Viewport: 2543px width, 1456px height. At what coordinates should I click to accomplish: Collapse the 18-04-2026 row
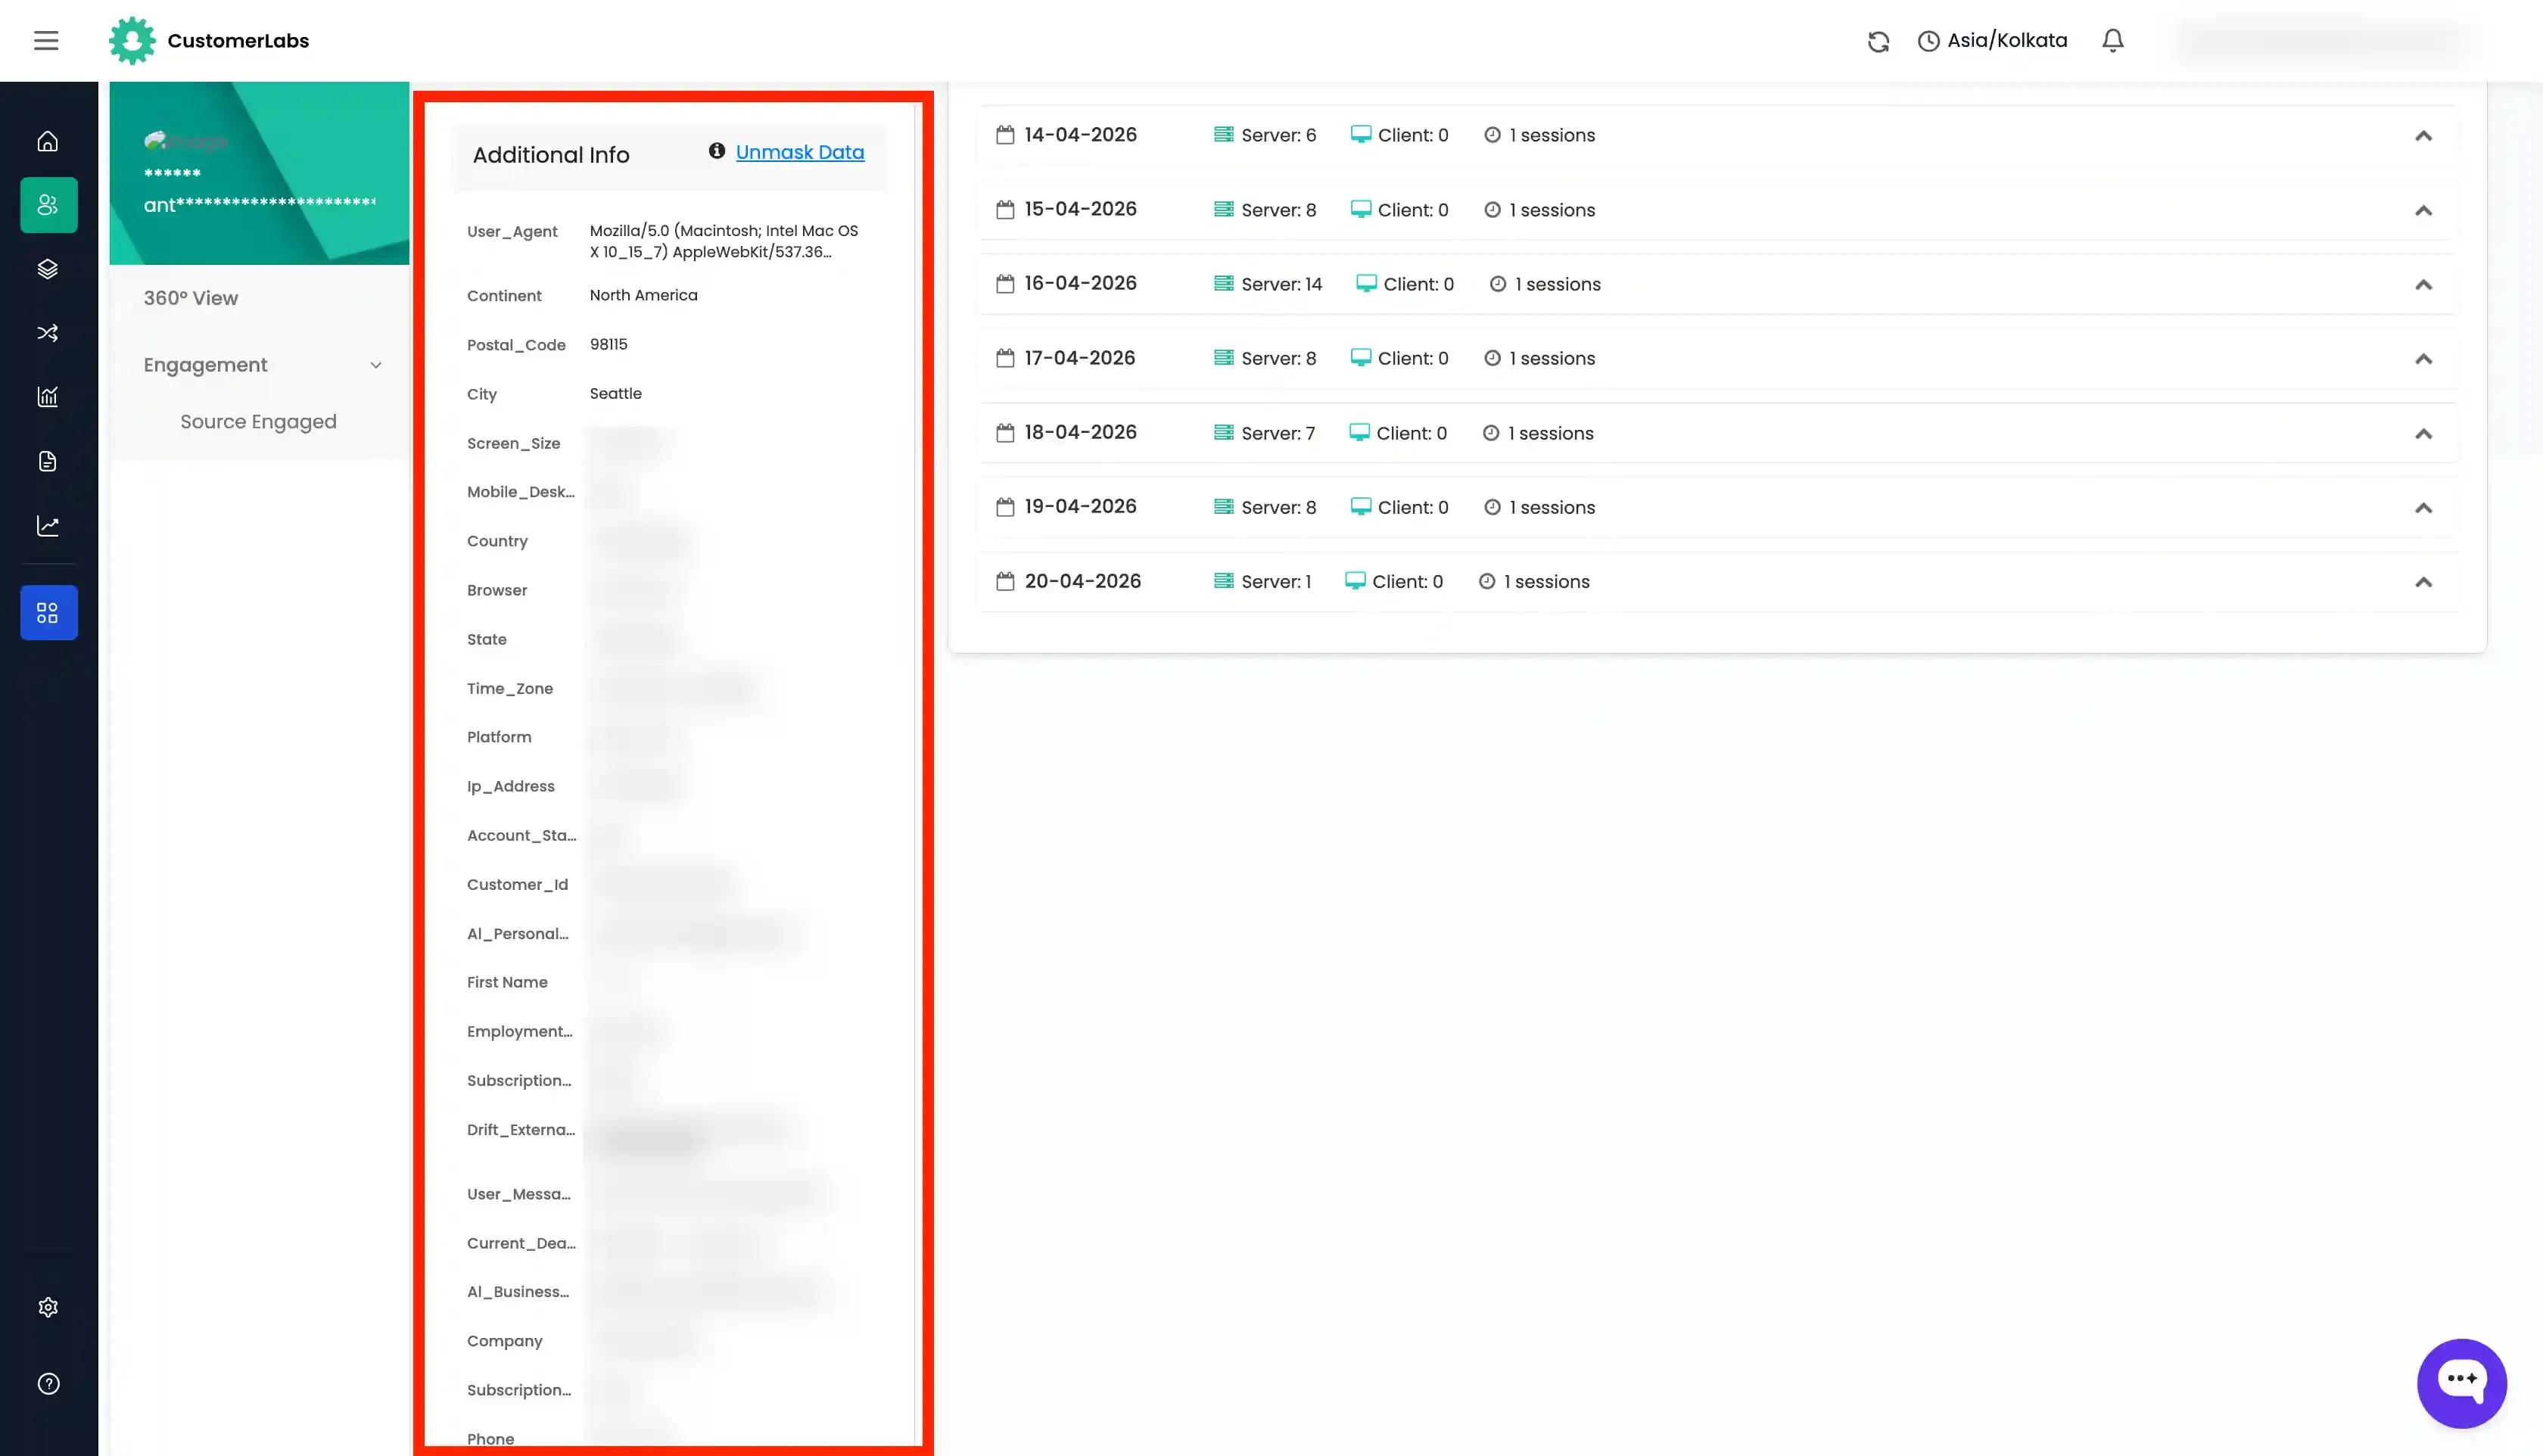pyautogui.click(x=2423, y=433)
